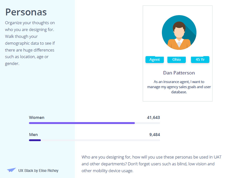Click the paper plane logo icon

point(11,170)
